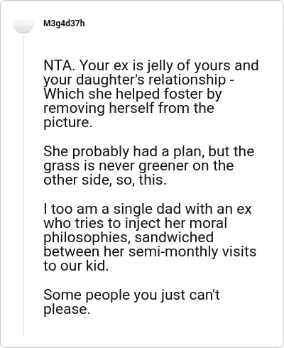The height and width of the screenshot is (348, 284).
Task: Click the line "your daughter's relationship -"
Action: click(139, 80)
